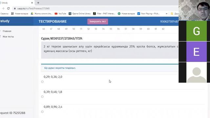Select the presenter webcam tile

(194, 10)
